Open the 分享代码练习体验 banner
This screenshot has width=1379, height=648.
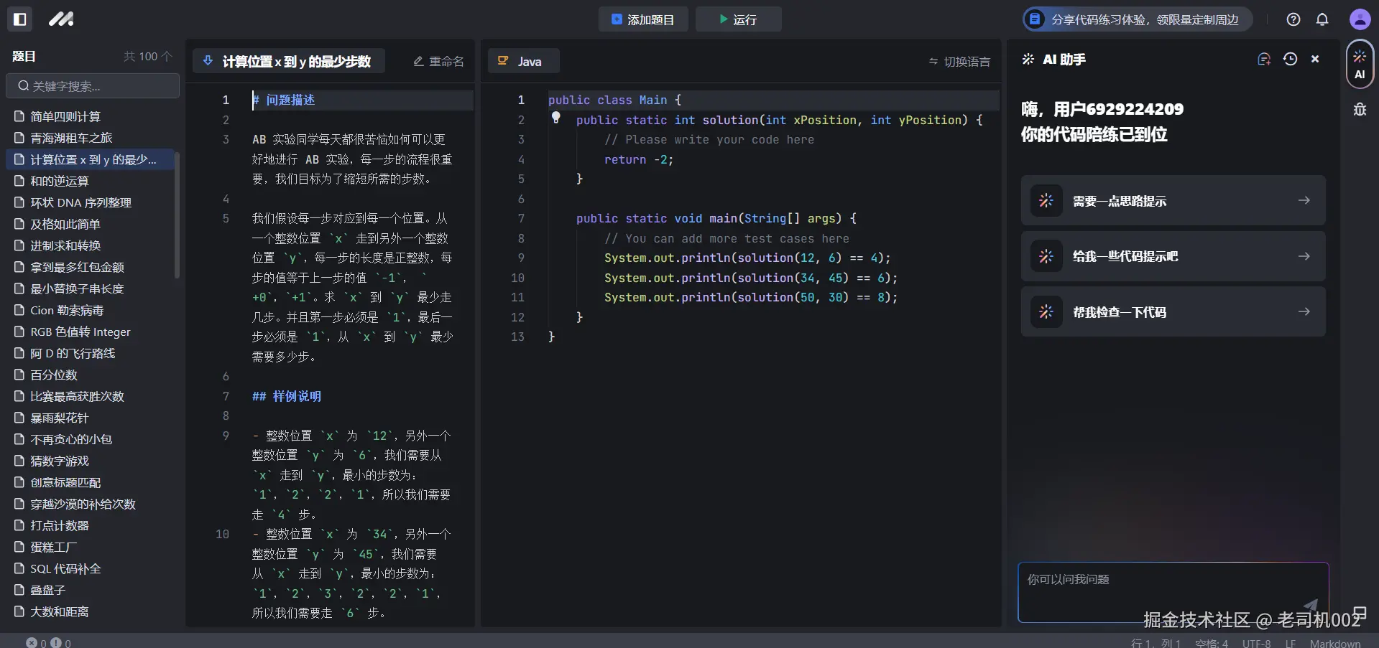[x=1138, y=19]
